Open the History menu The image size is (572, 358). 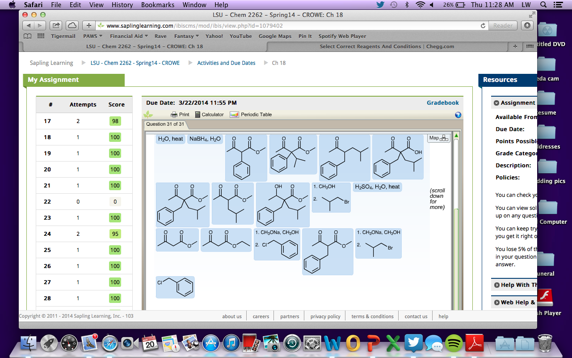tap(122, 5)
